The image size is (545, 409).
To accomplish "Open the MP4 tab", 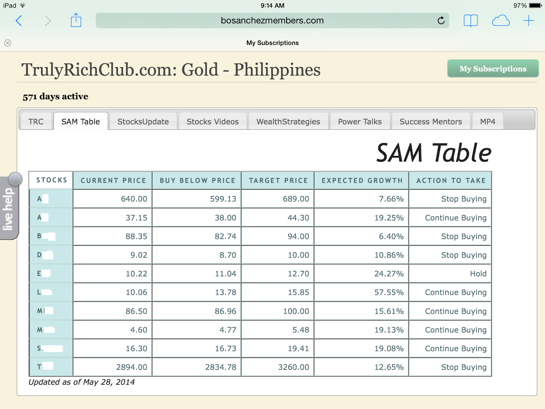I will point(488,121).
